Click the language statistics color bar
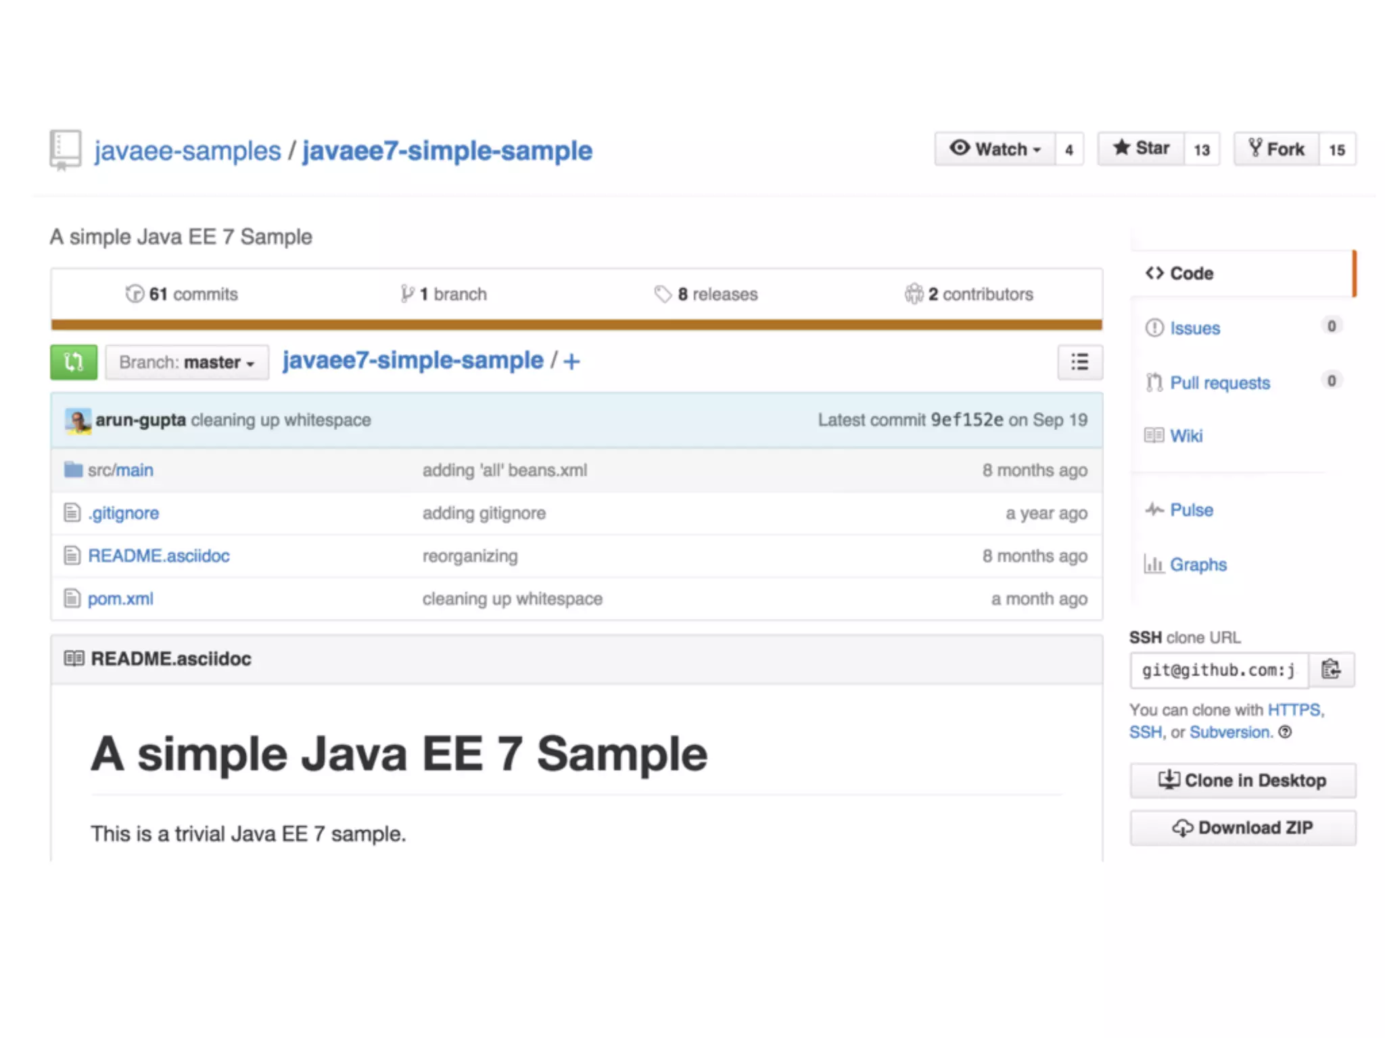This screenshot has width=1385, height=1038. point(576,325)
